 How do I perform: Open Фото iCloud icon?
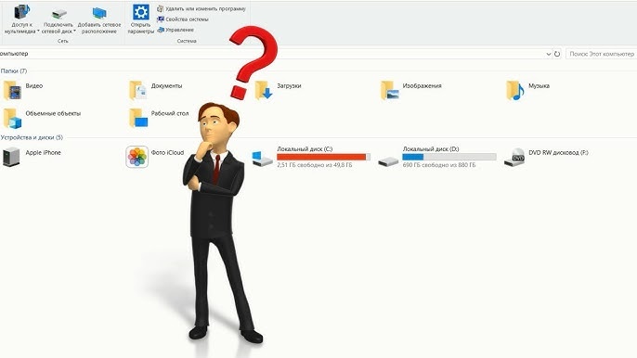[x=137, y=157]
